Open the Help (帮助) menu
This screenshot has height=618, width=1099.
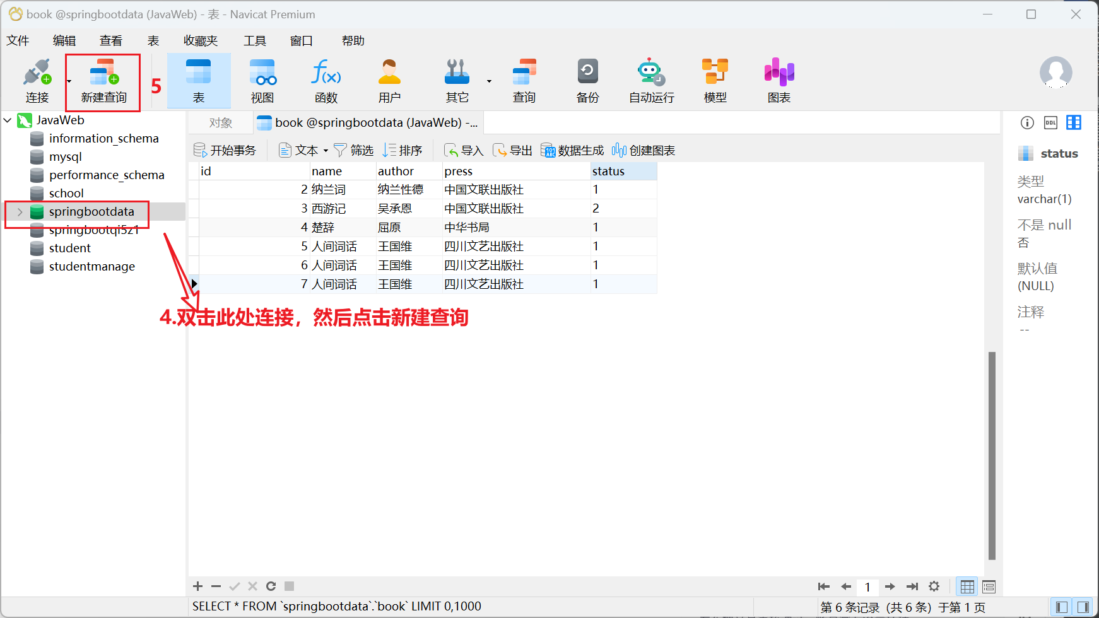[353, 41]
